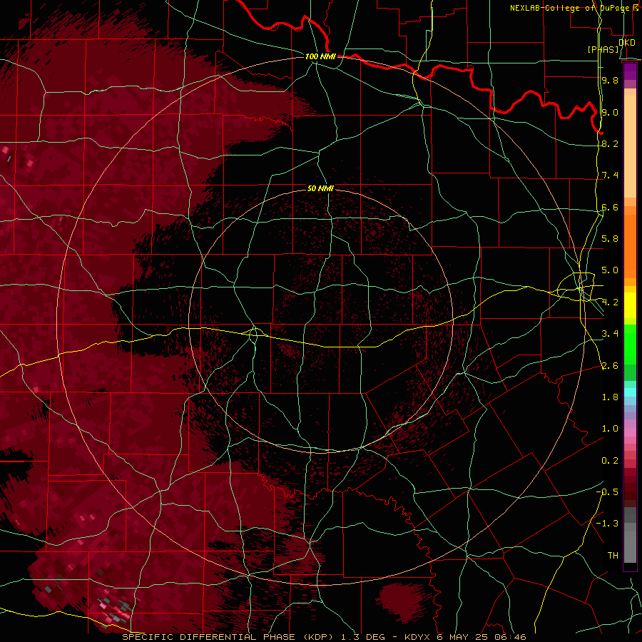Click the 9.8 legend value
642x642 pixels.
pos(610,80)
